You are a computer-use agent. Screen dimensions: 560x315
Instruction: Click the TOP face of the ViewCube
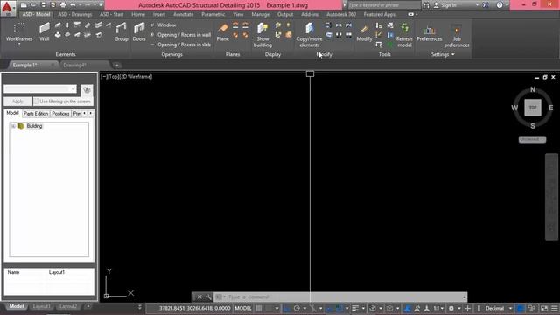coord(533,108)
